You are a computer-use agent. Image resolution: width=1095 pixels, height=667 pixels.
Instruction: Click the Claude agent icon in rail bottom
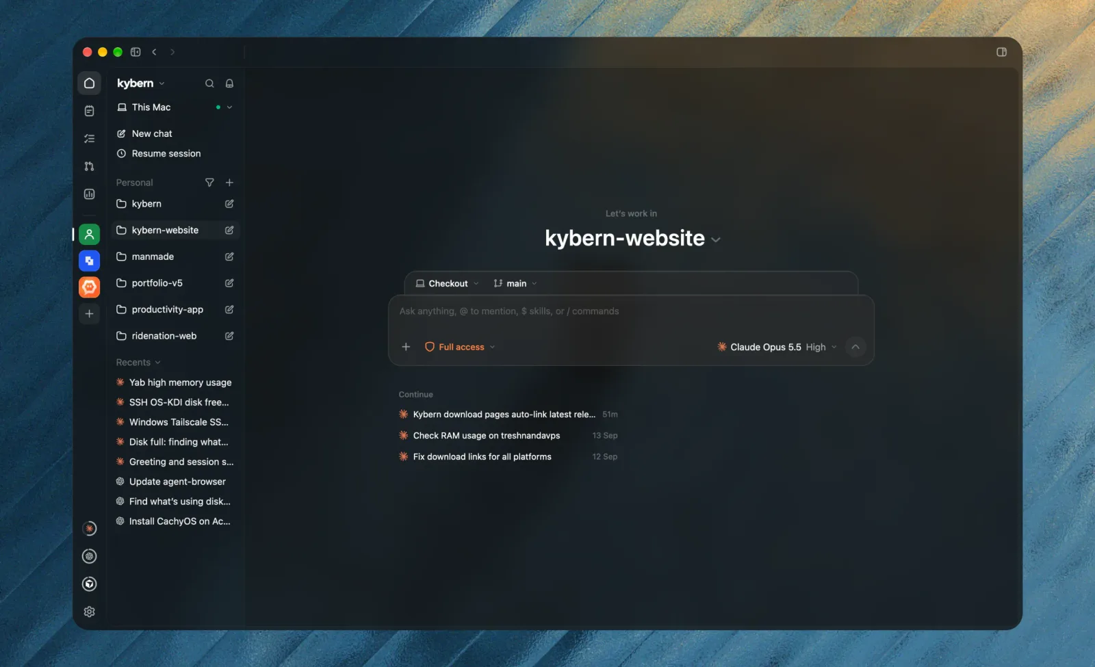(x=89, y=529)
